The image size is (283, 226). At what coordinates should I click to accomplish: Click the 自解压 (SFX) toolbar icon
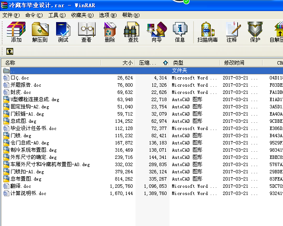tap(277, 32)
